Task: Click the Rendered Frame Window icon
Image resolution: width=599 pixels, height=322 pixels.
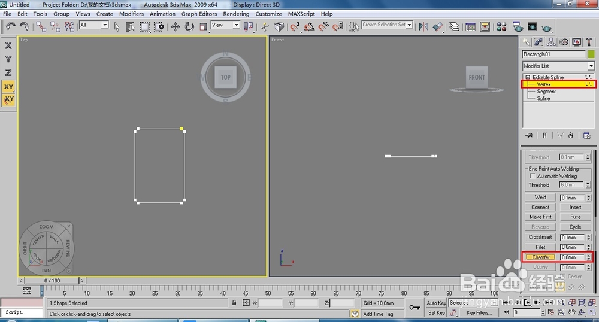Action: pos(532,27)
